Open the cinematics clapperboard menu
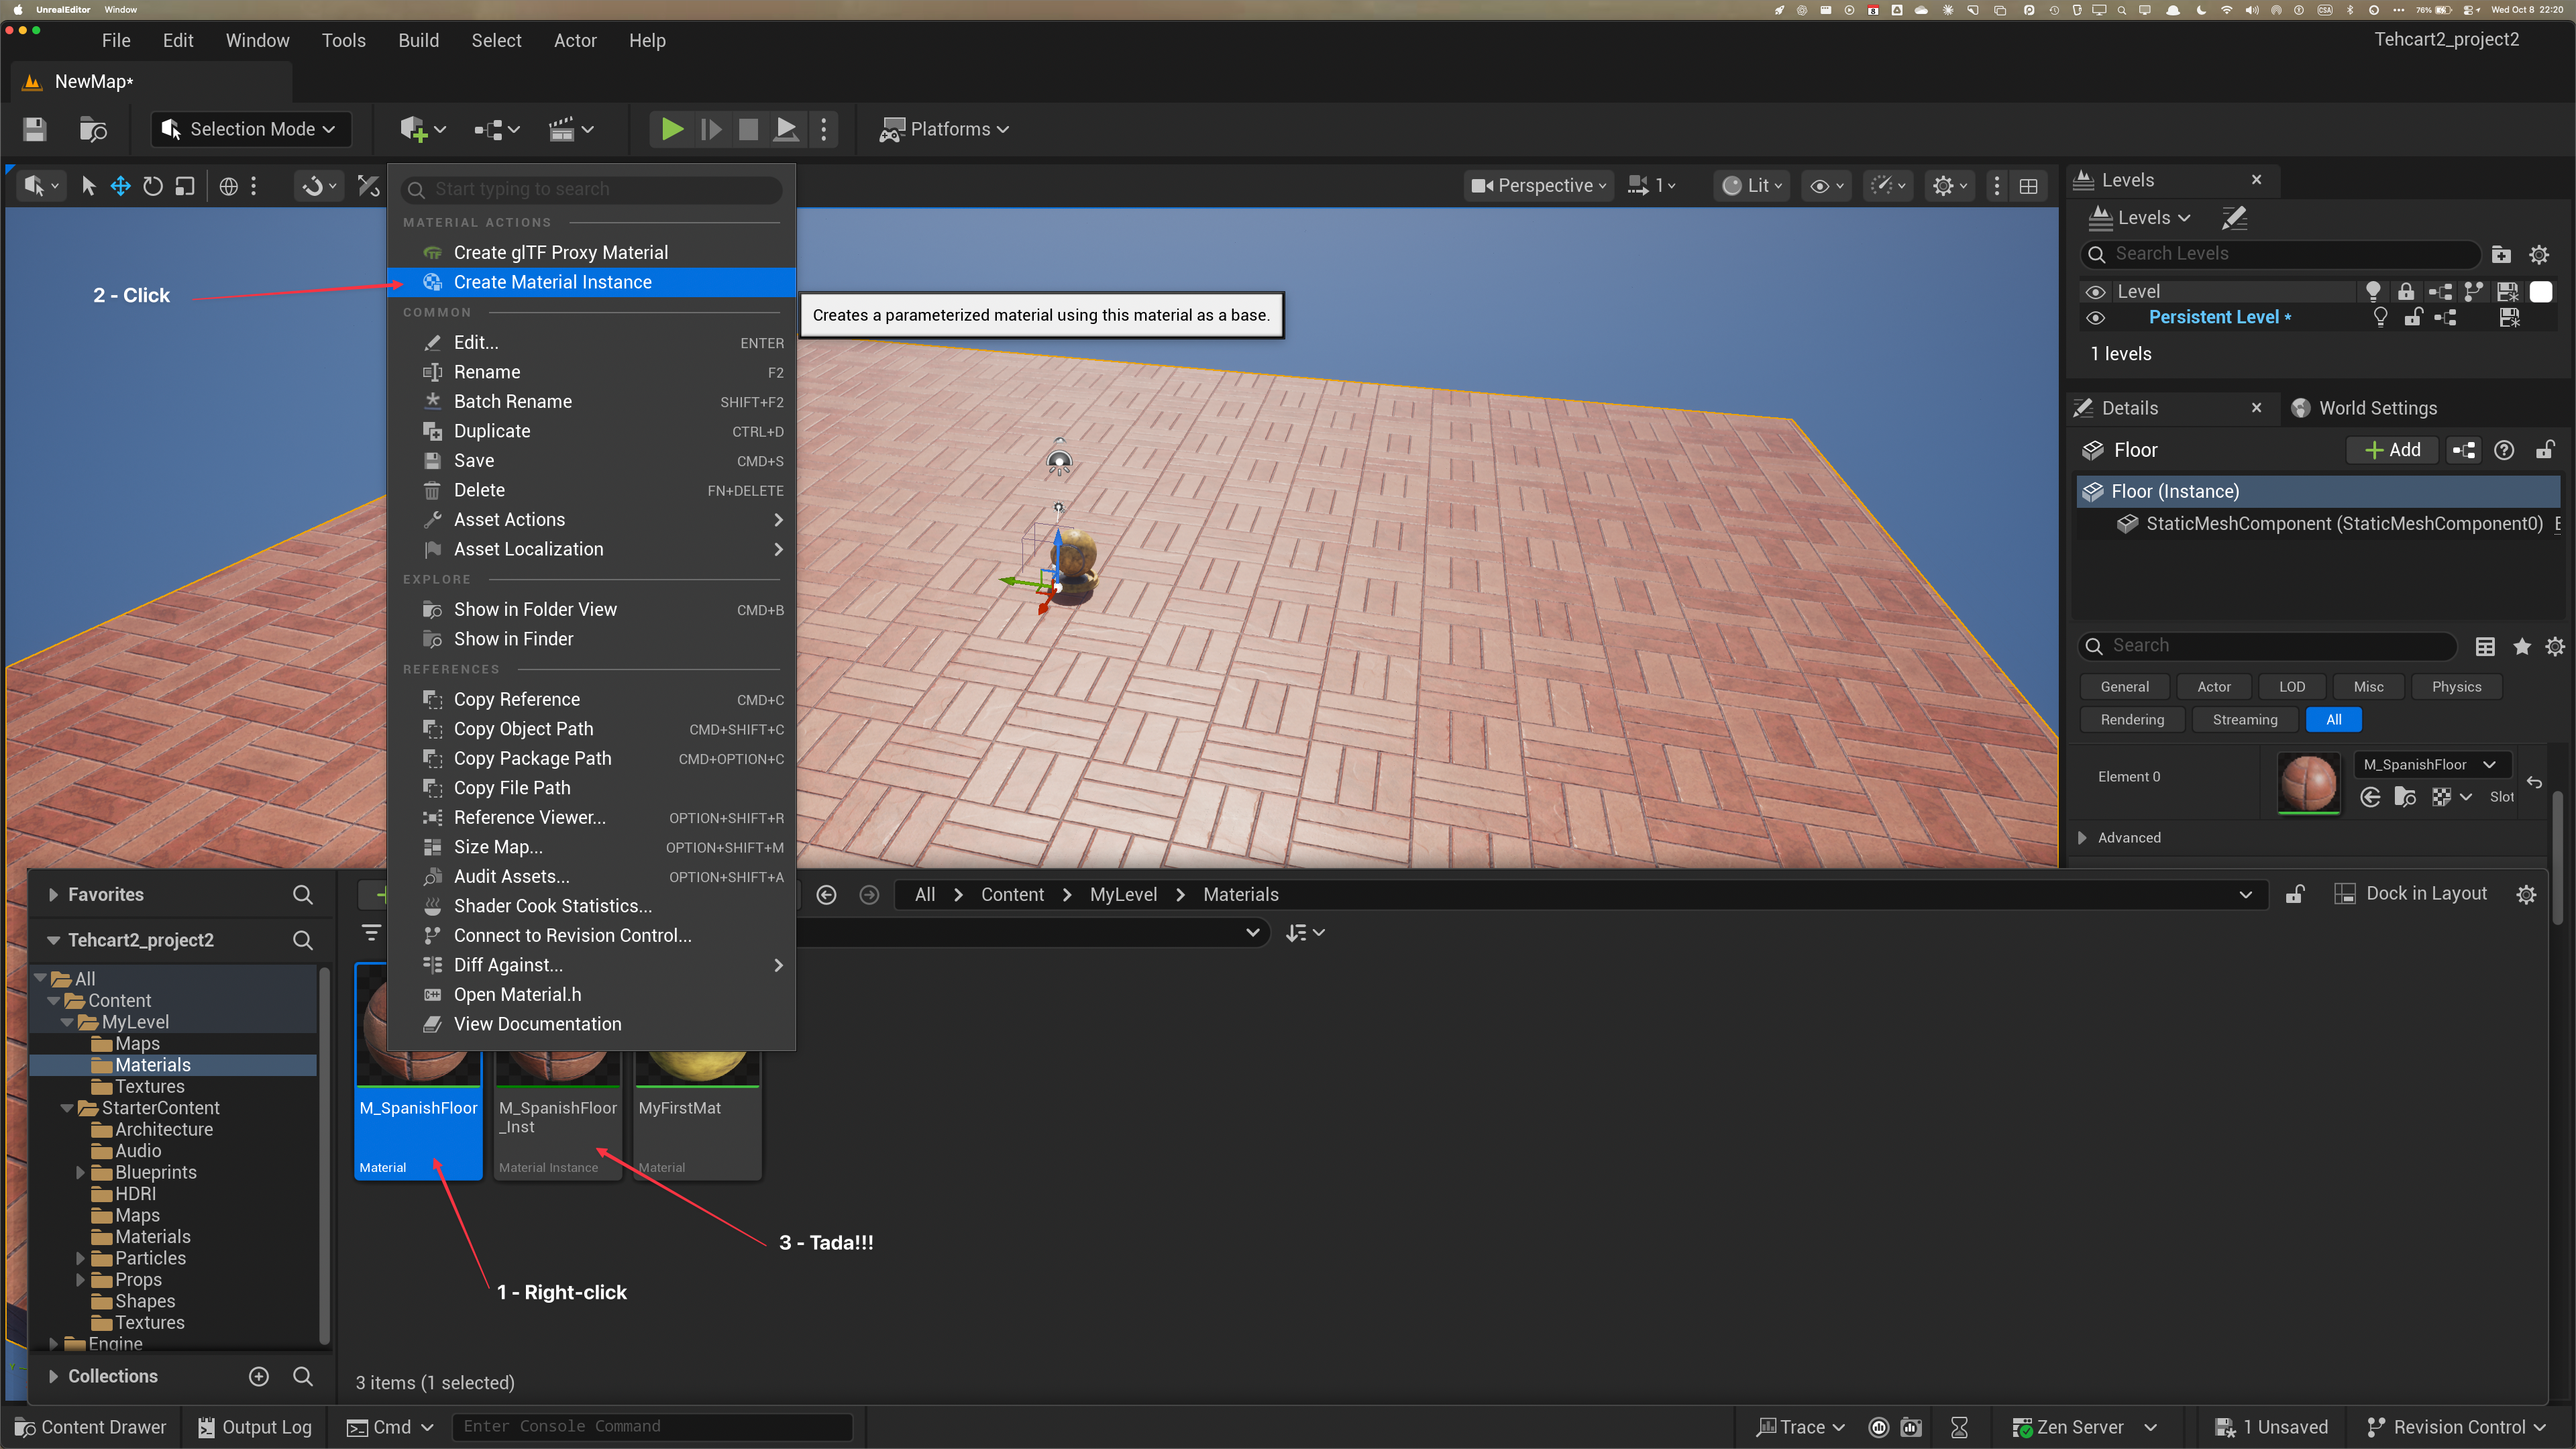 [x=571, y=129]
